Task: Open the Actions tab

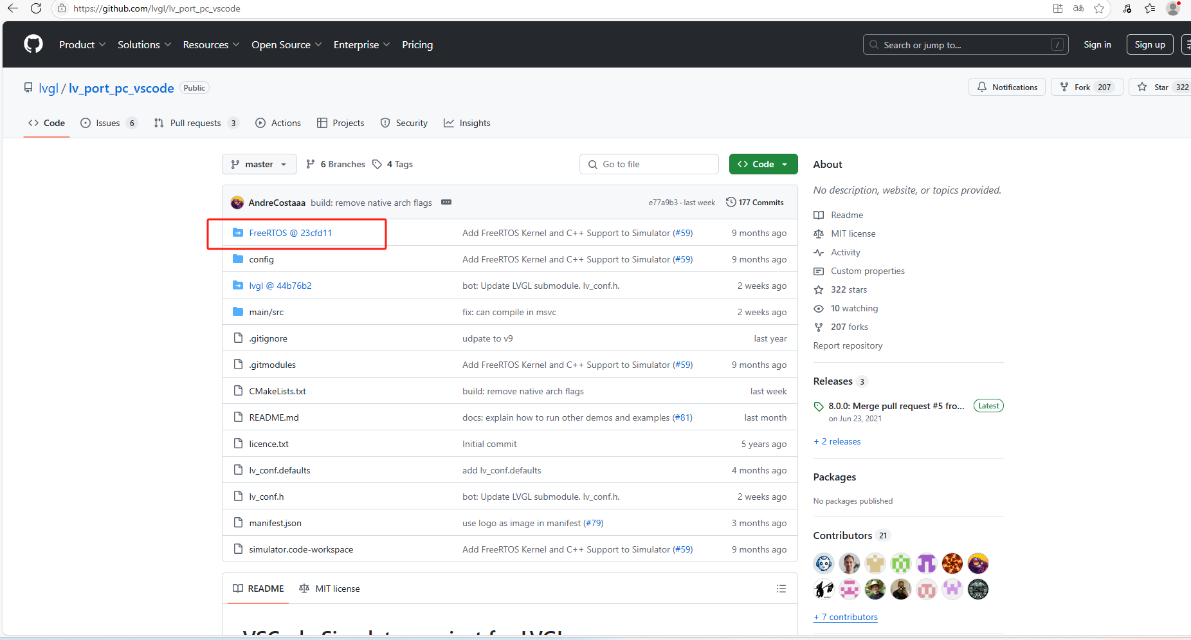Action: tap(278, 123)
